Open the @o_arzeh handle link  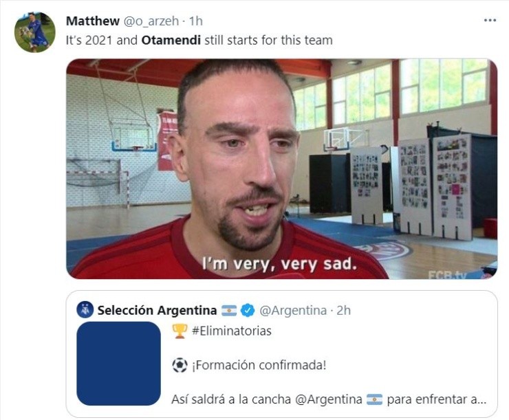click(x=151, y=21)
